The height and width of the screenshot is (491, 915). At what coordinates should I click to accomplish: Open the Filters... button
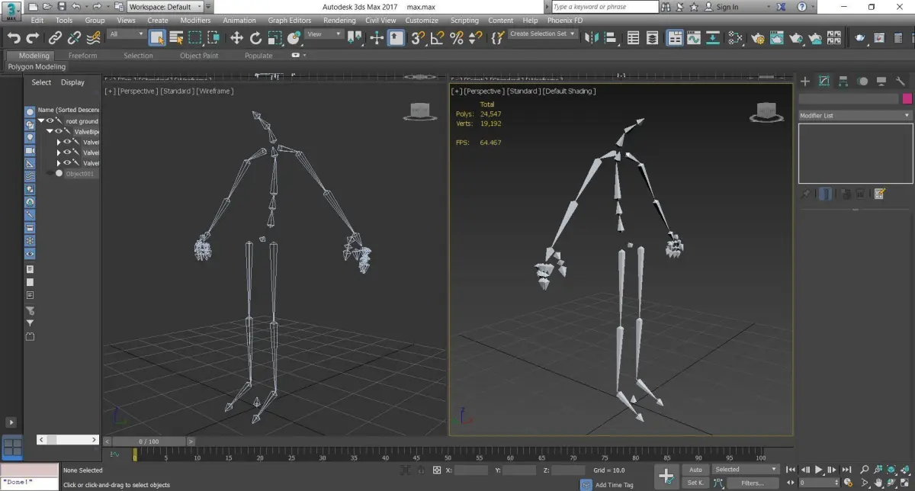pyautogui.click(x=752, y=483)
